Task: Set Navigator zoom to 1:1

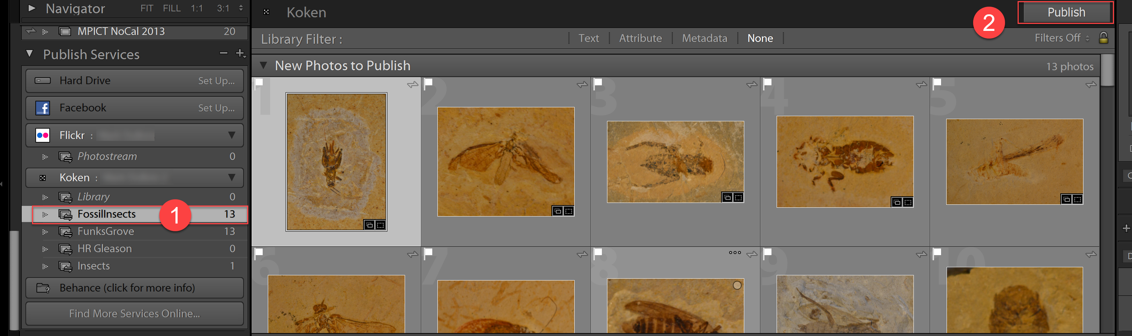Action: [197, 8]
